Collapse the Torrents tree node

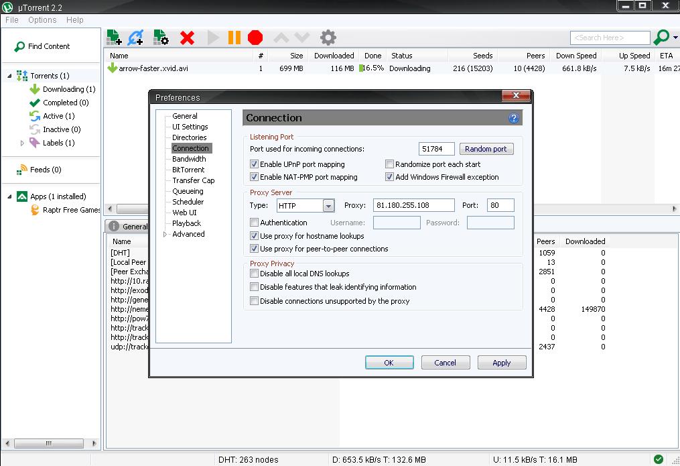point(9,76)
